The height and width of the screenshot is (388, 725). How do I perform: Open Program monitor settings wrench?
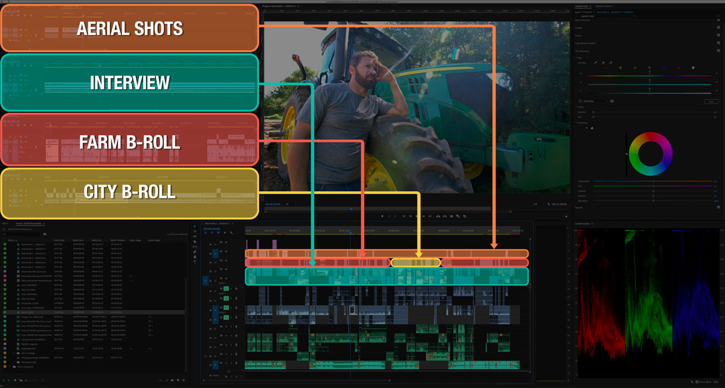549,204
